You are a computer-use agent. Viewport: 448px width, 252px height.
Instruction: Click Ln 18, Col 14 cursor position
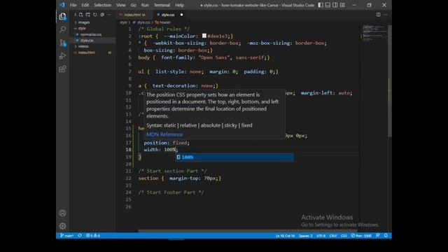pos(285,236)
